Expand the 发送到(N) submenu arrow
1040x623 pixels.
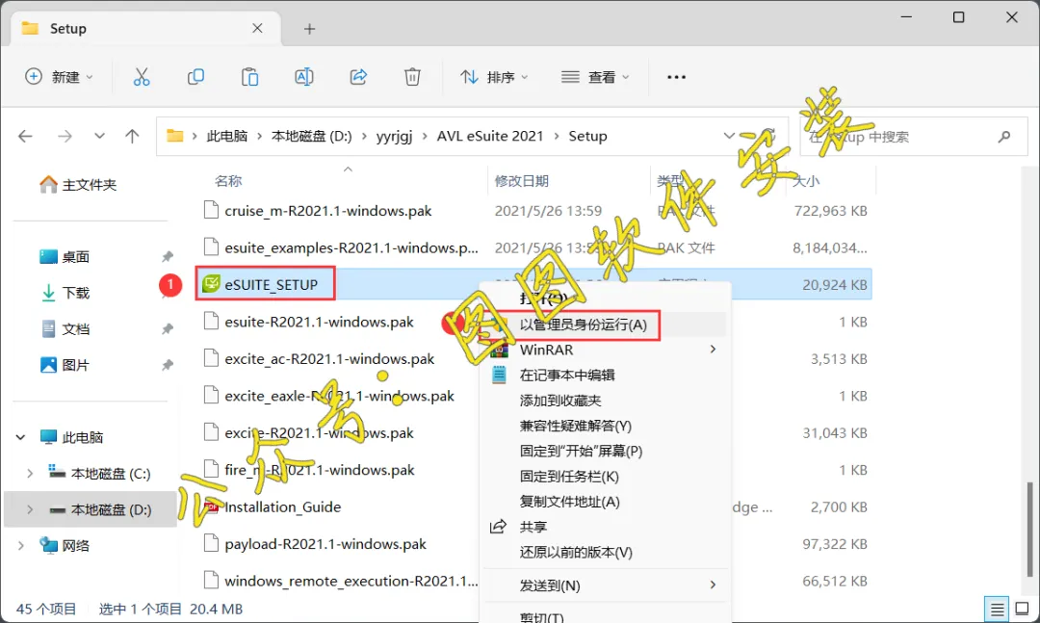713,585
